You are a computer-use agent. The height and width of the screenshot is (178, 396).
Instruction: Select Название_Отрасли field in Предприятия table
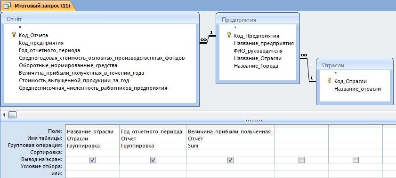pyautogui.click(x=258, y=58)
